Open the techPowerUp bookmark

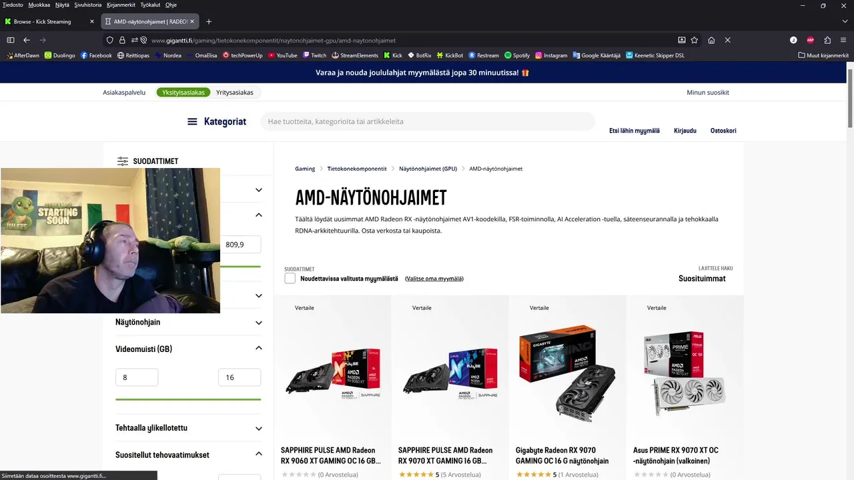point(243,55)
